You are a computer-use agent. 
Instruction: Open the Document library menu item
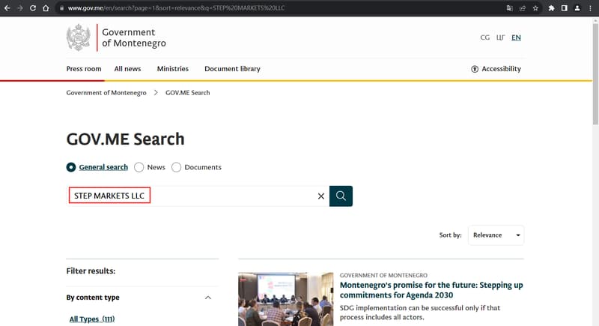pos(232,69)
